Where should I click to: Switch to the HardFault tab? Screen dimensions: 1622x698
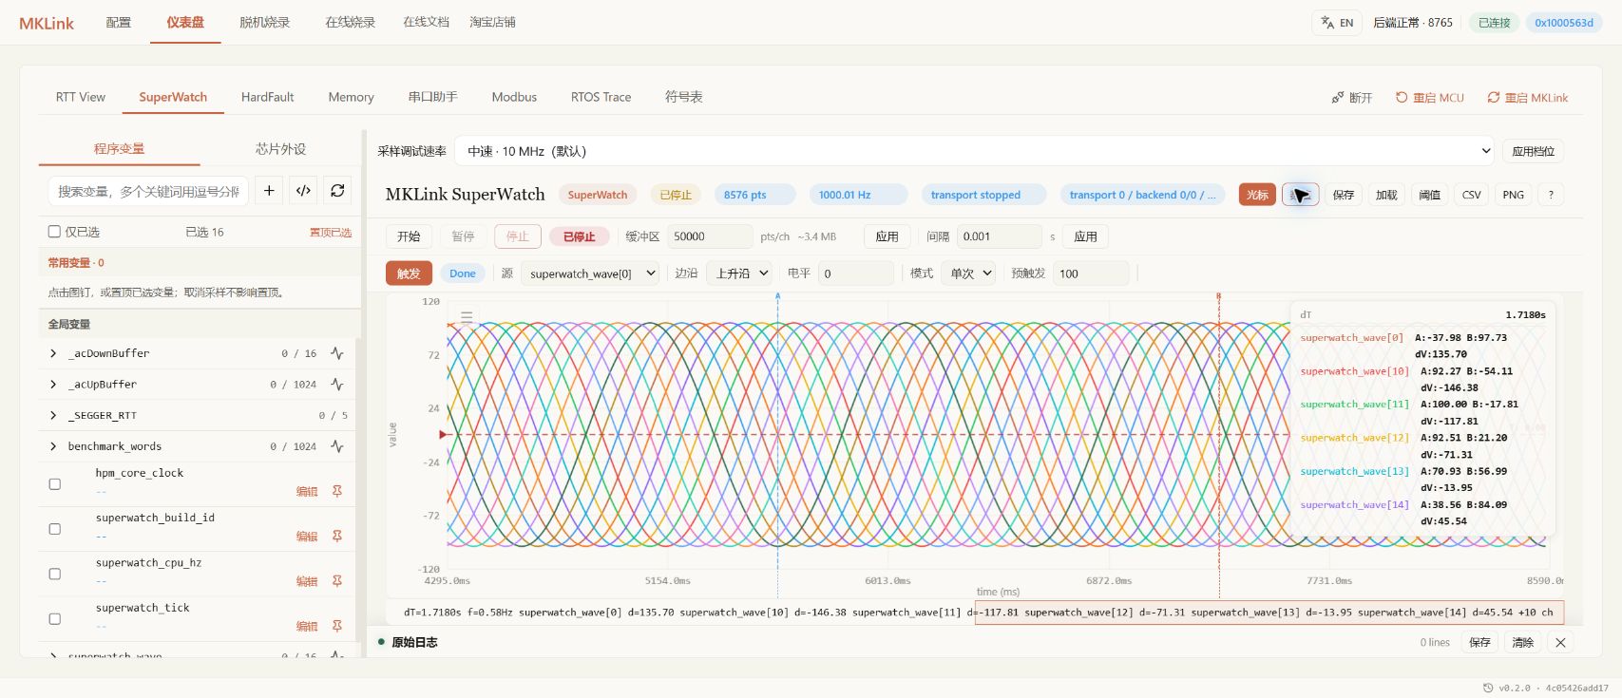tap(268, 97)
